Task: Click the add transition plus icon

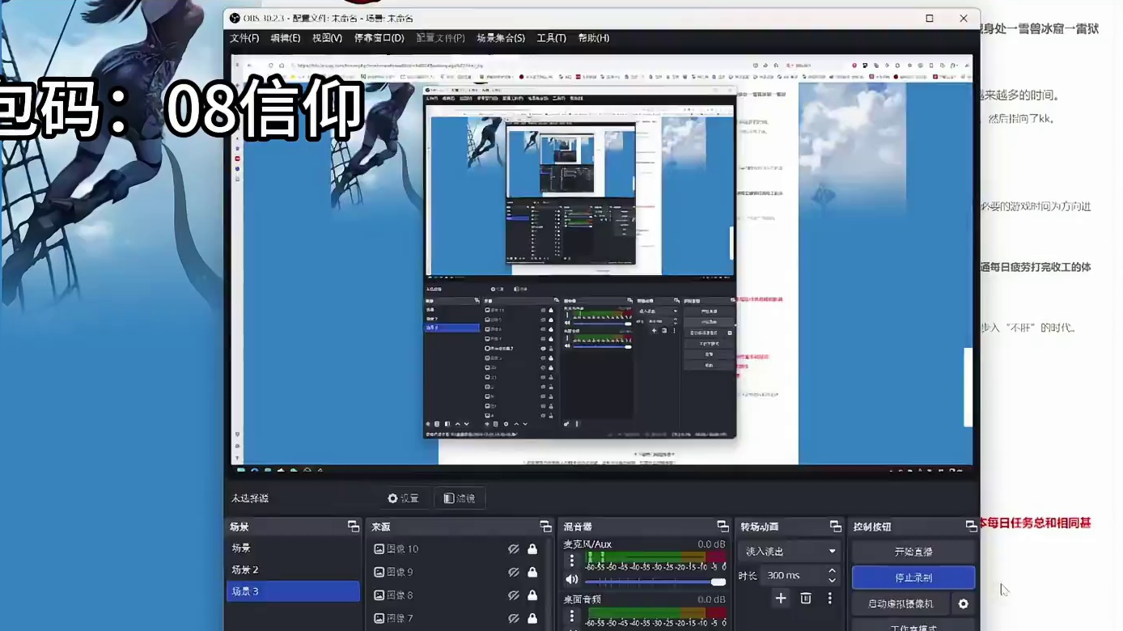Action: click(780, 598)
